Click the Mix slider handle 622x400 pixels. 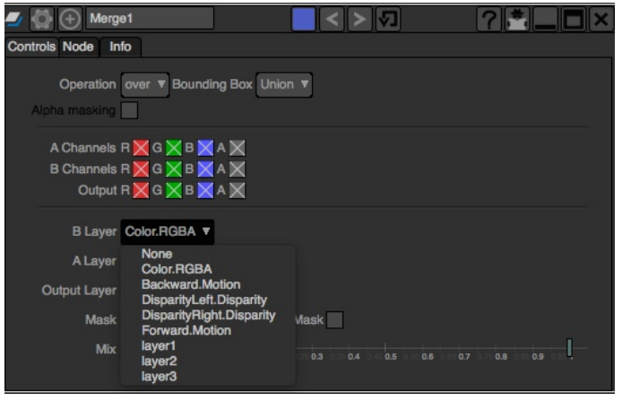570,348
